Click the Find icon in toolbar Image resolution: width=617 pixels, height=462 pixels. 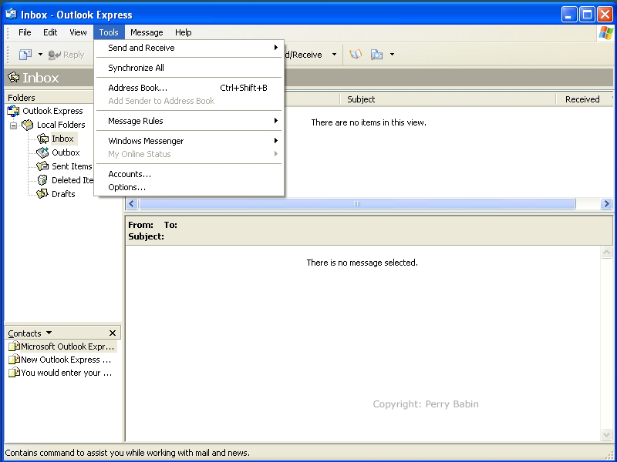pos(376,55)
